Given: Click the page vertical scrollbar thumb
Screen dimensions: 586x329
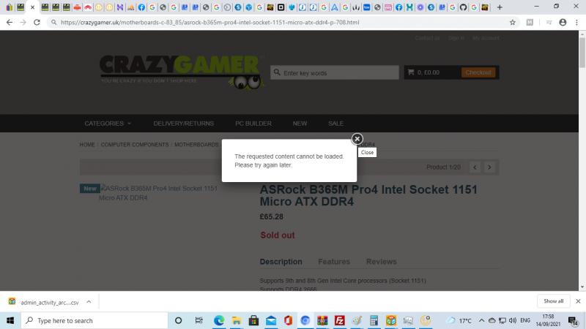Looking at the screenshot, I should point(582,52).
